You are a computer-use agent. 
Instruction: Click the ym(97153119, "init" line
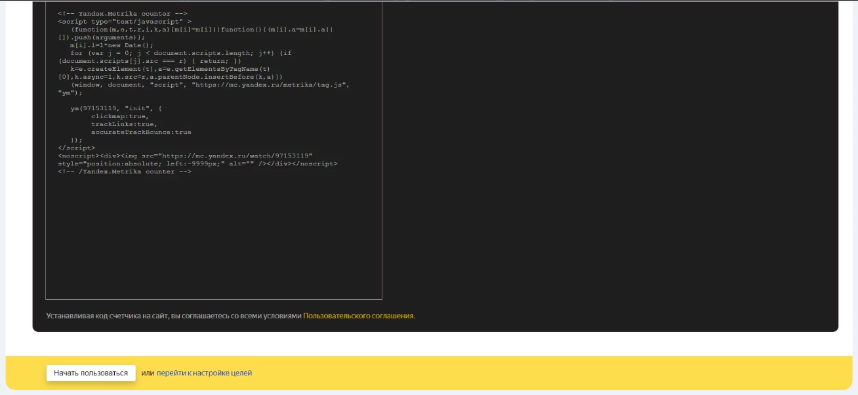click(116, 108)
